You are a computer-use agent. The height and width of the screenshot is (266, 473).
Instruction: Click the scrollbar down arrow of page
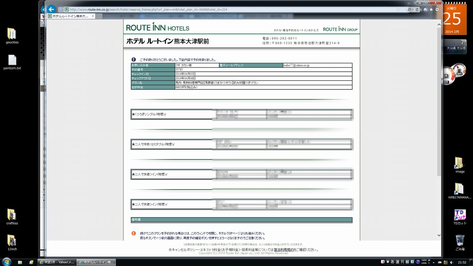click(439, 235)
